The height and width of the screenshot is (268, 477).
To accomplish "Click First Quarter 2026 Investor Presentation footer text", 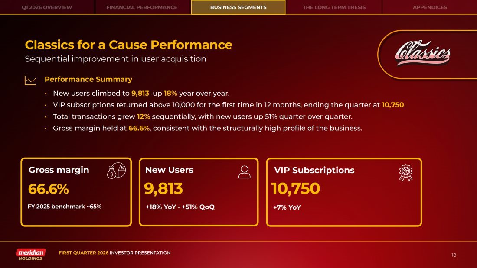I will [114, 253].
